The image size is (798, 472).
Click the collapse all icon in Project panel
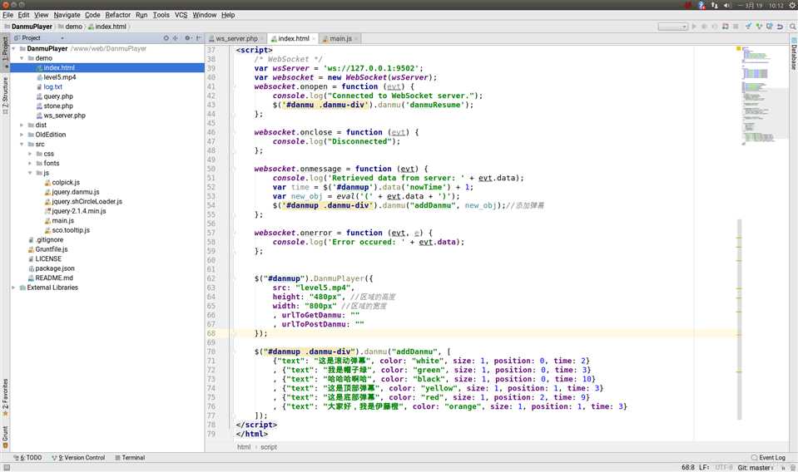tap(176, 38)
